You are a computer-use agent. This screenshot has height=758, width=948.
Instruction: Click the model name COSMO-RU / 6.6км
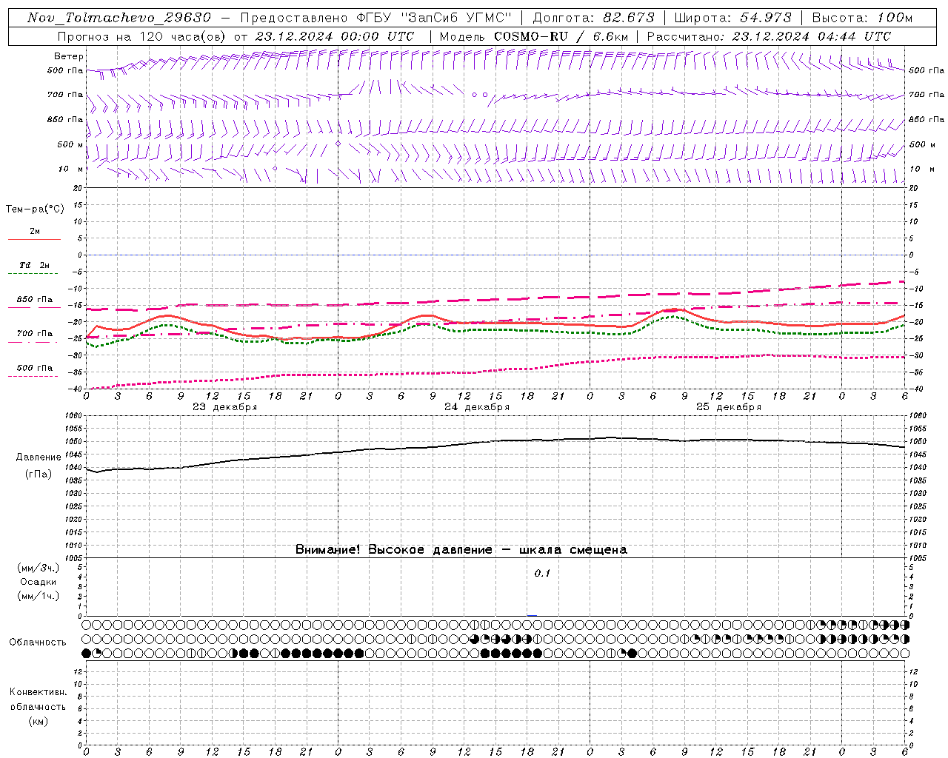pyautogui.click(x=561, y=36)
